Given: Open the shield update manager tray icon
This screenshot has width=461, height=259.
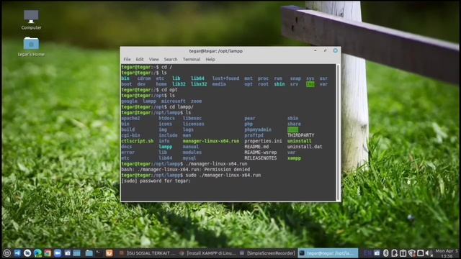Looking at the screenshot, I should pos(411,253).
